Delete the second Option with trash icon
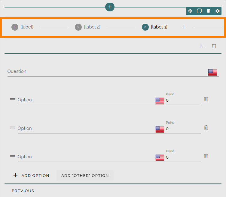The width and height of the screenshot is (226, 197). pos(206,127)
